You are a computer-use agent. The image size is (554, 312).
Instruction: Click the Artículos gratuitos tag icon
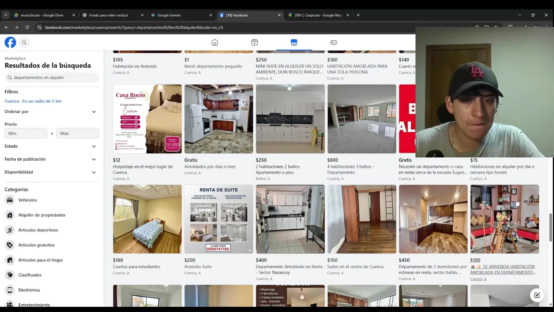10,245
